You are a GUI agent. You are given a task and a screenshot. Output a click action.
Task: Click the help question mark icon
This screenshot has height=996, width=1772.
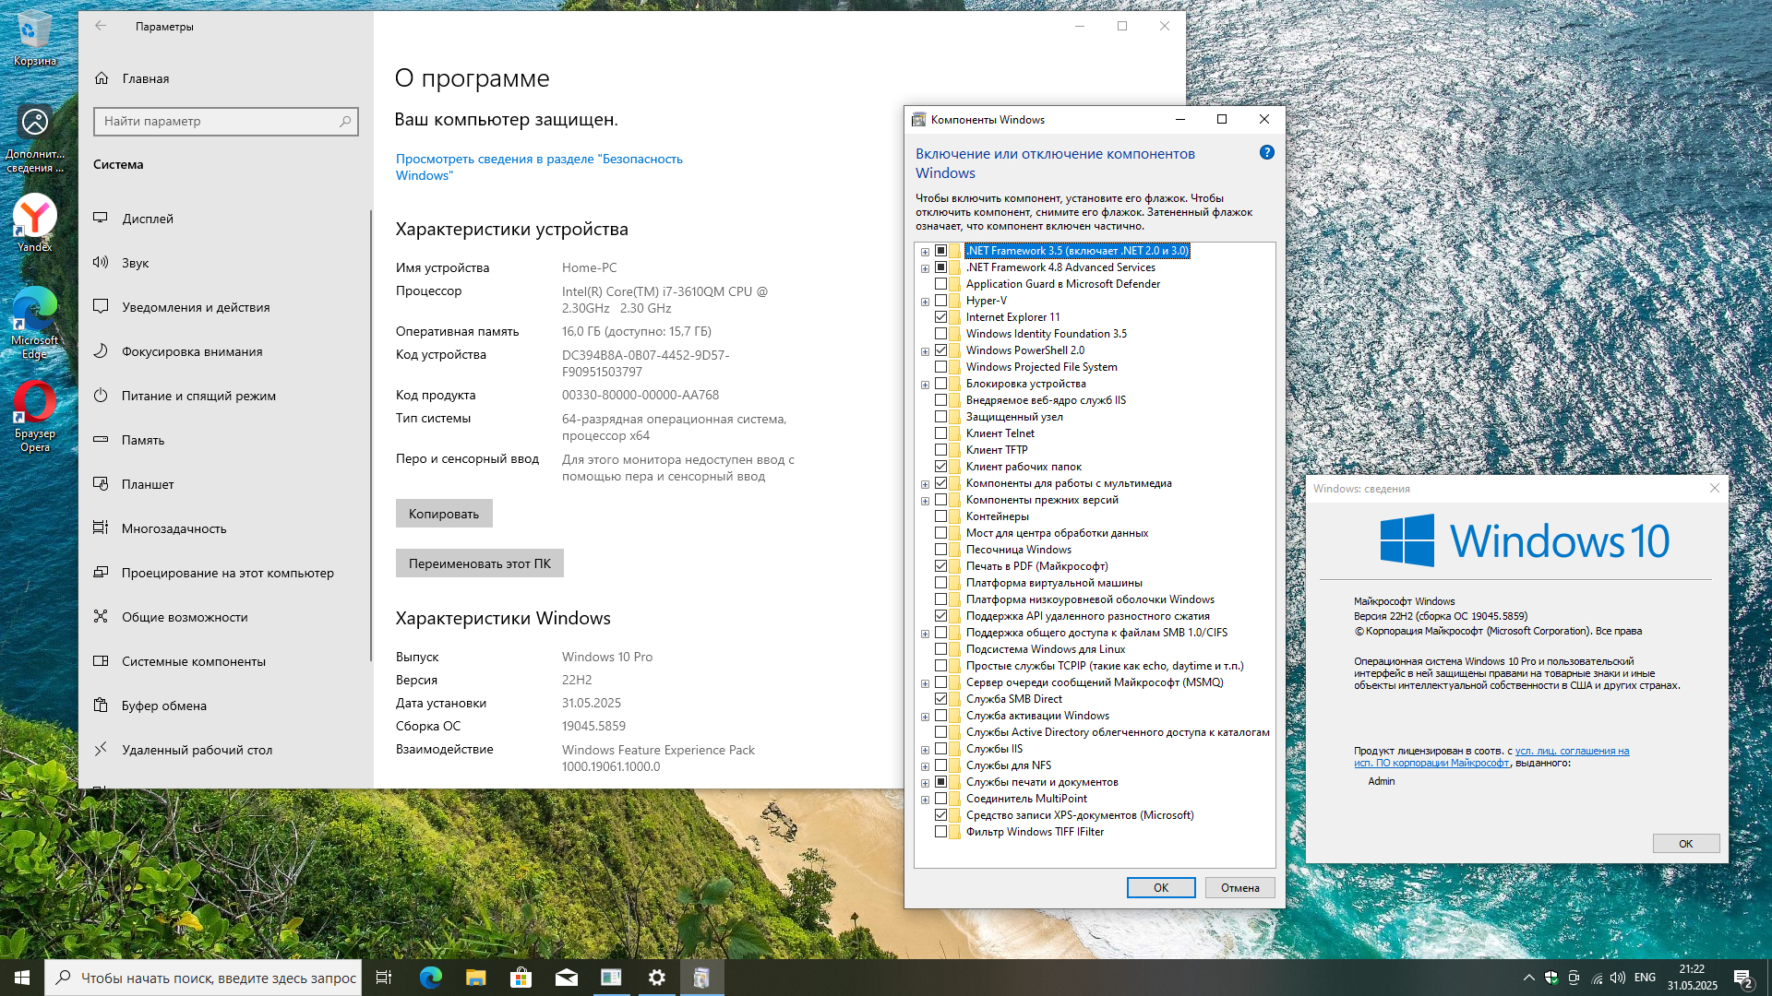point(1266,153)
